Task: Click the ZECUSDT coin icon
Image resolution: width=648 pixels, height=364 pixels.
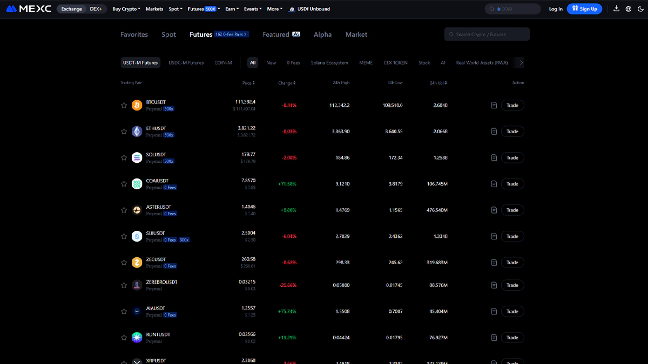Action: (137, 263)
